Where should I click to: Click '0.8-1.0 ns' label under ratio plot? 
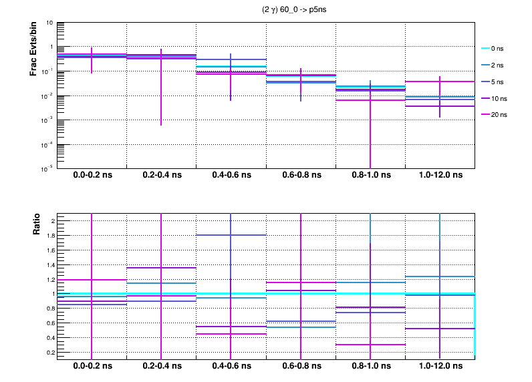(370, 367)
